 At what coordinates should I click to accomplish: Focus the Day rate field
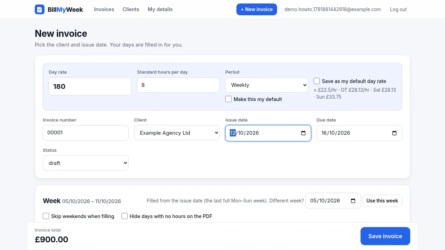click(x=90, y=86)
